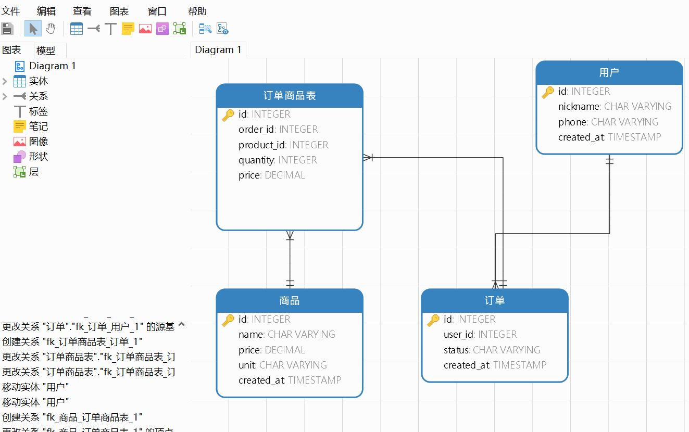Select the 用户 entity header
Screen dimensions: 689x432
(609, 73)
